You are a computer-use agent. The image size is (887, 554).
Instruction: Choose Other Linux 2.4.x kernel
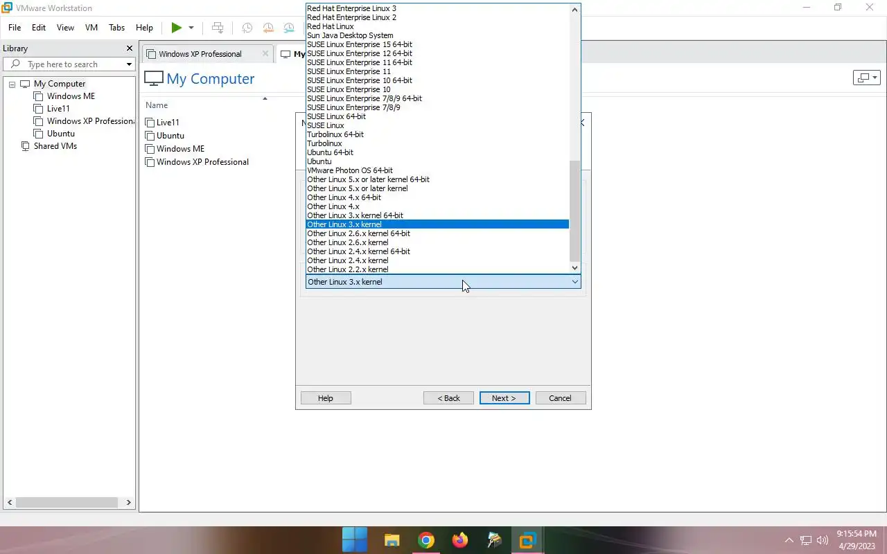pyautogui.click(x=437, y=260)
